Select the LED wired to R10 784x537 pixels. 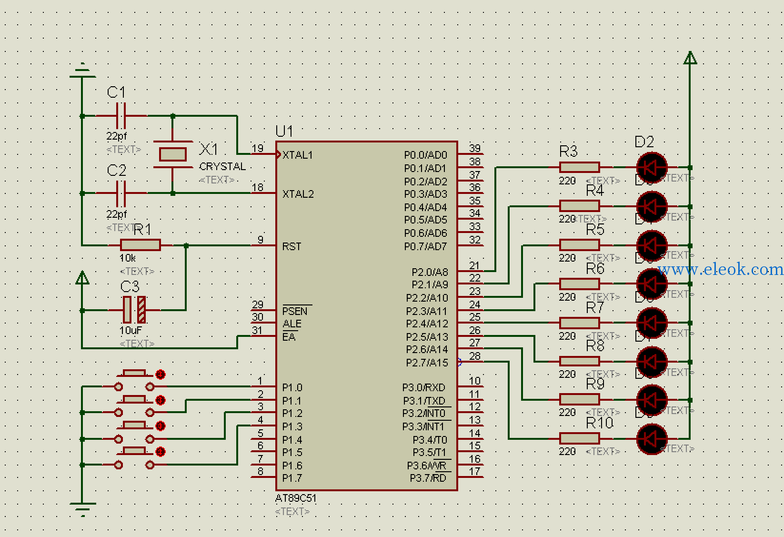pyautogui.click(x=652, y=439)
